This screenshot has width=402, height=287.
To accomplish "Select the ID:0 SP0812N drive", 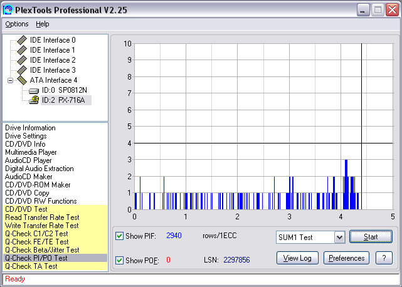I will [x=65, y=90].
